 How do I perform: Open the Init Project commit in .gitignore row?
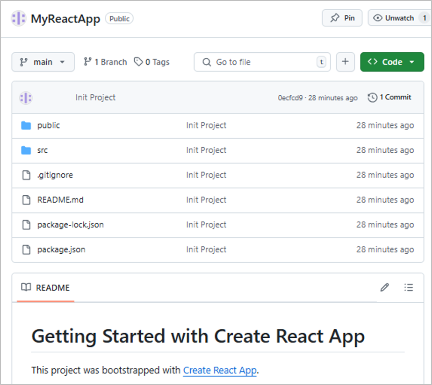click(206, 175)
